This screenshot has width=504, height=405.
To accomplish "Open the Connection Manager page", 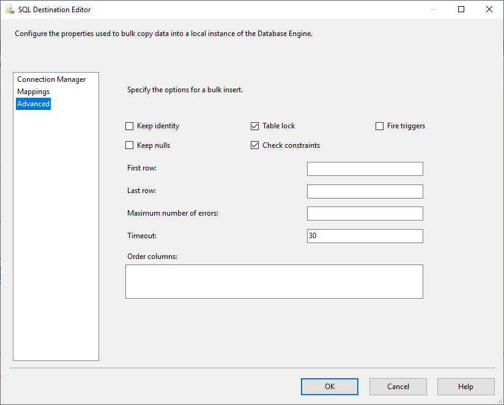I will (51, 79).
